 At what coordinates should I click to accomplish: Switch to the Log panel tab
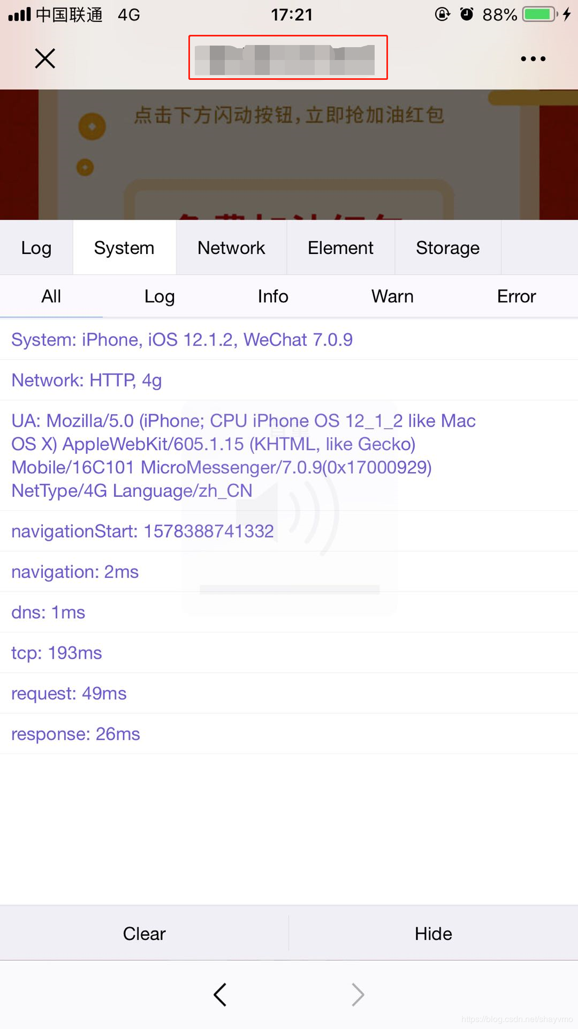[x=36, y=248]
